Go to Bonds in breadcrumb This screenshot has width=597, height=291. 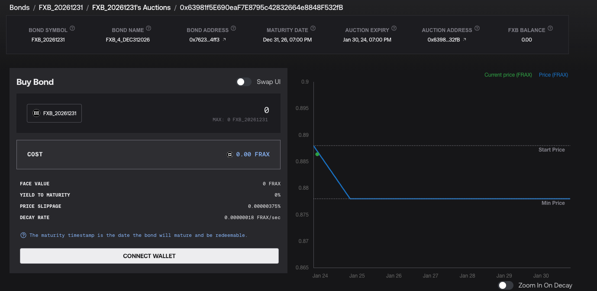19,7
